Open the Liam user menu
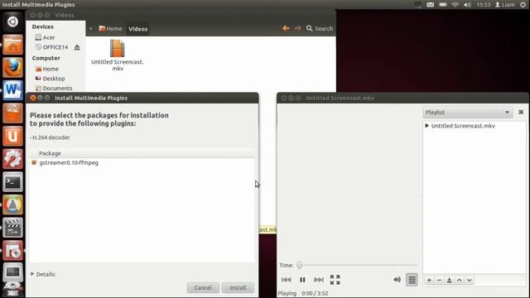The width and height of the screenshot is (530, 298). 505,4
